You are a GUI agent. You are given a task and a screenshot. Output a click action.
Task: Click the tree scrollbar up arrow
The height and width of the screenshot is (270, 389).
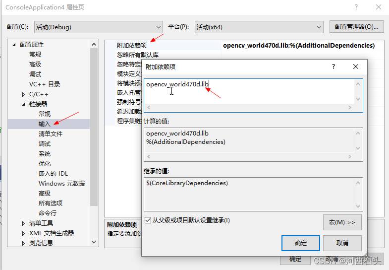click(94, 45)
